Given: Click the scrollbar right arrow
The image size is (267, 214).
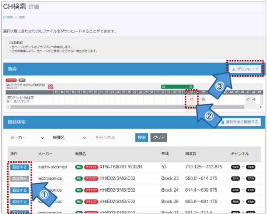Looking at the screenshot, I should tap(260, 107).
